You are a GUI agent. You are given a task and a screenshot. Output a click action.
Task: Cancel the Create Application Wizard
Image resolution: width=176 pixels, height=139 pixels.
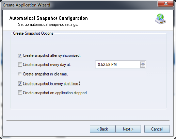coord(157,129)
